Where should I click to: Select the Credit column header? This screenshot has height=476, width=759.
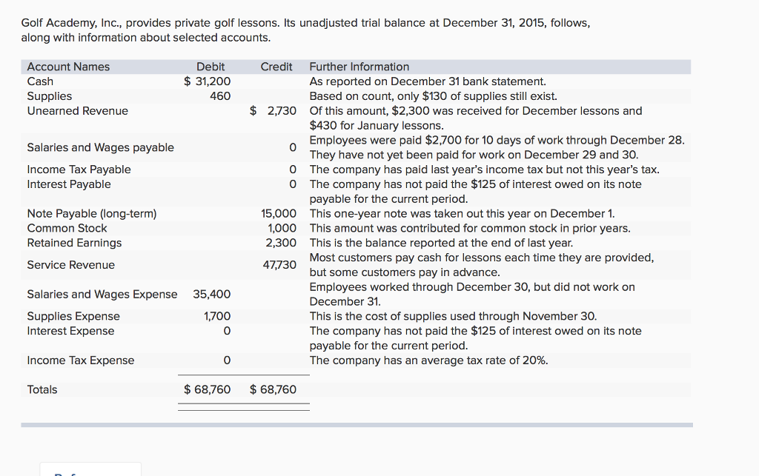pos(276,66)
